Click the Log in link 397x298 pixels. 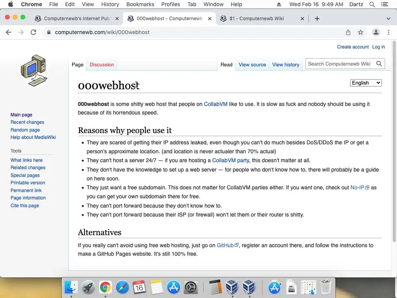pyautogui.click(x=378, y=47)
